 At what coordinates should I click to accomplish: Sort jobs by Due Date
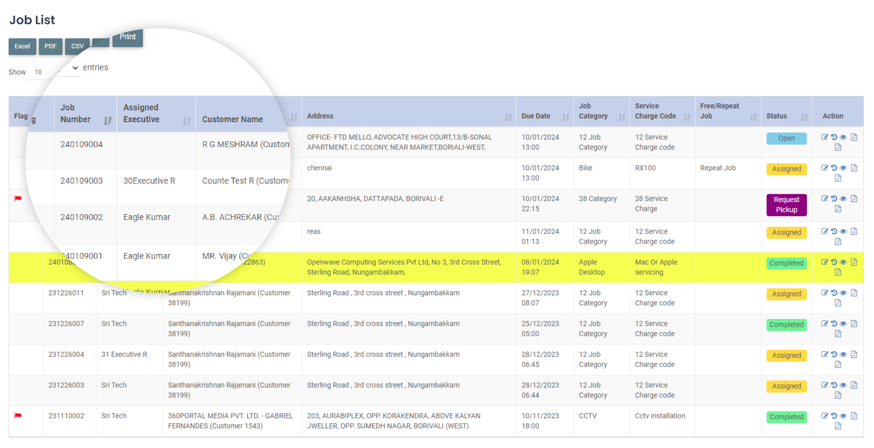pyautogui.click(x=566, y=117)
